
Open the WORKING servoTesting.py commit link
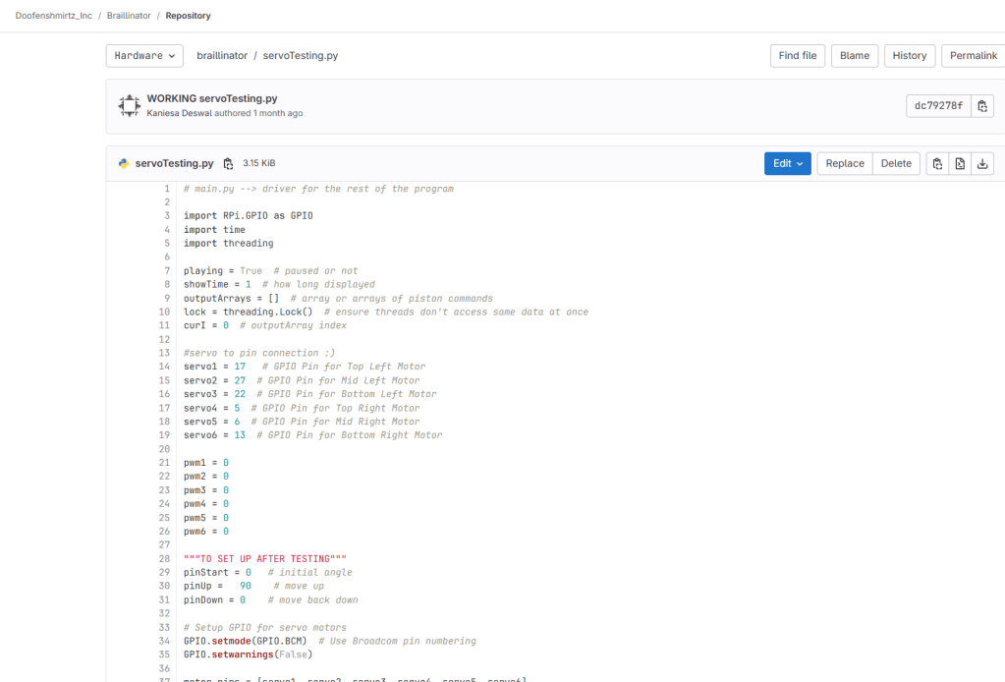click(x=211, y=99)
